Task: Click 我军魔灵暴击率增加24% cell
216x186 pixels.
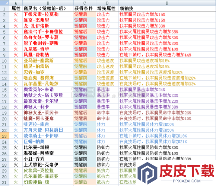Action: [167, 89]
